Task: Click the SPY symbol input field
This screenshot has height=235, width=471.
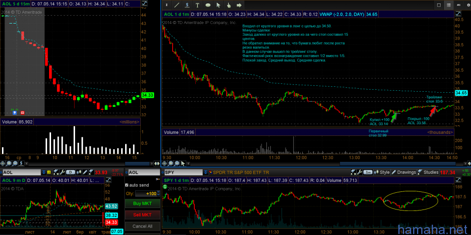Action: (x=183, y=172)
